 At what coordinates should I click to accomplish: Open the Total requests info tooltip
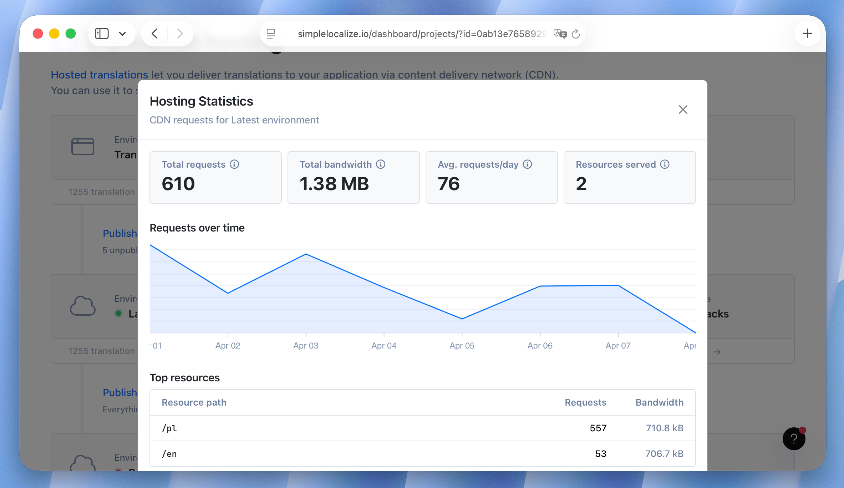point(234,164)
